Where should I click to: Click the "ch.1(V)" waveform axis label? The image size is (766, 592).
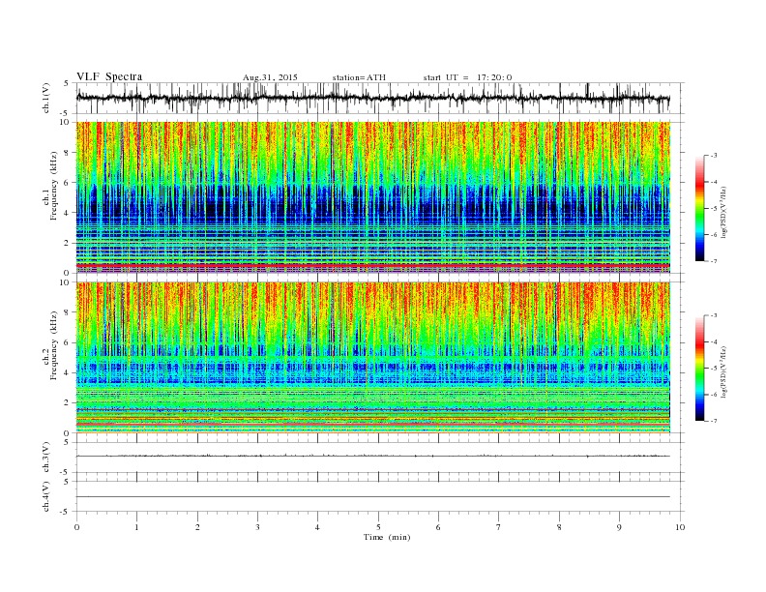pos(46,98)
